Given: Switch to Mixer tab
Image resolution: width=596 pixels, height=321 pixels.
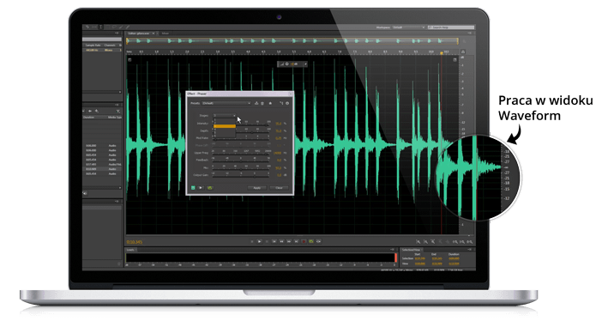Looking at the screenshot, I should pos(166,33).
